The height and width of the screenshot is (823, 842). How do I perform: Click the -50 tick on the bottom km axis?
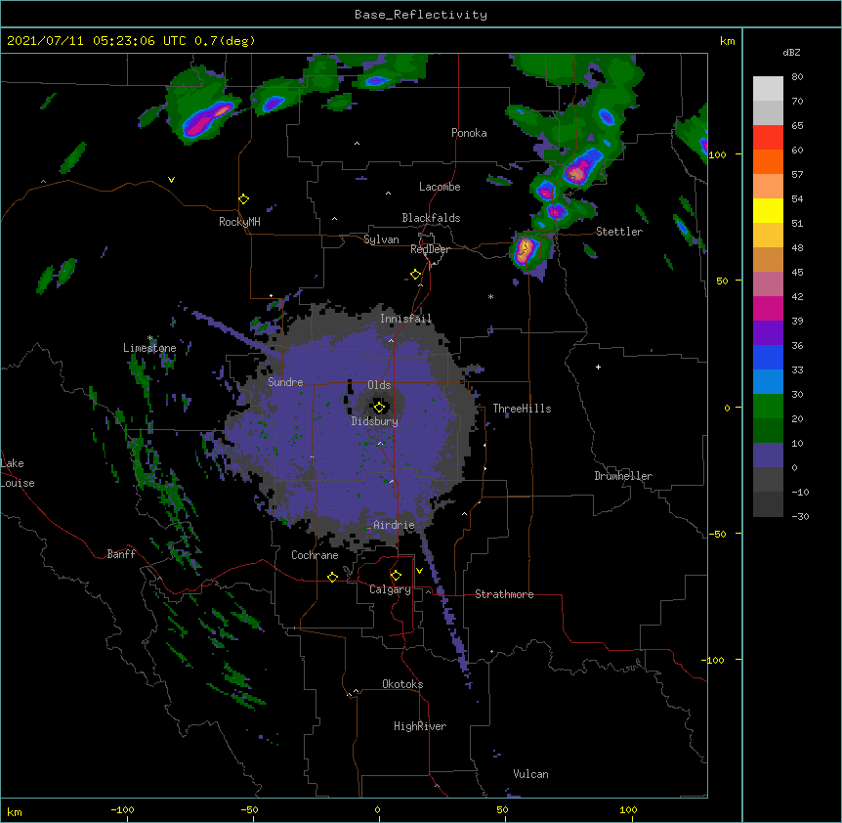click(x=249, y=809)
